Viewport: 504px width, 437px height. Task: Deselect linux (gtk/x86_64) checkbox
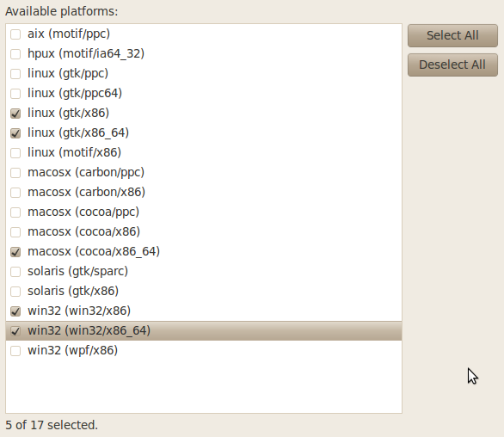tap(15, 133)
